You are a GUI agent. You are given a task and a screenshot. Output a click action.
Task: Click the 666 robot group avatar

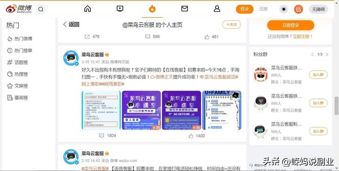tap(261, 131)
